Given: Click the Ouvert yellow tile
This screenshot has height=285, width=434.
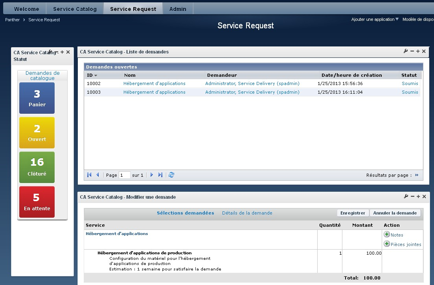Looking at the screenshot, I should point(37,133).
